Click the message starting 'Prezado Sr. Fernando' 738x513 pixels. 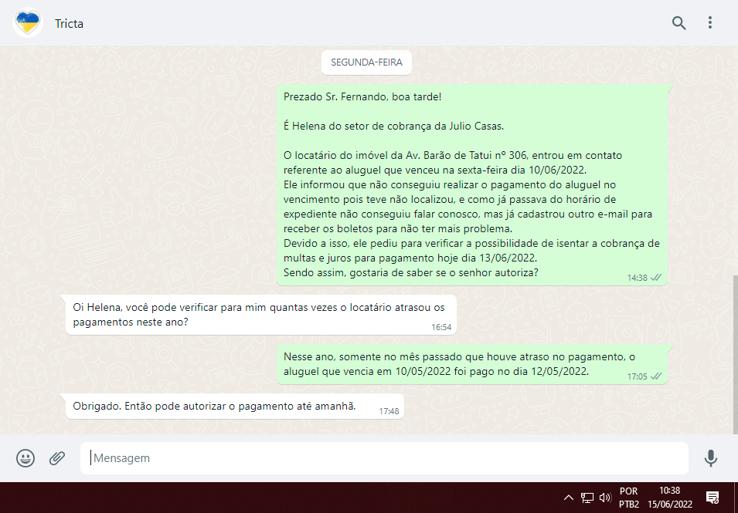[x=471, y=185]
